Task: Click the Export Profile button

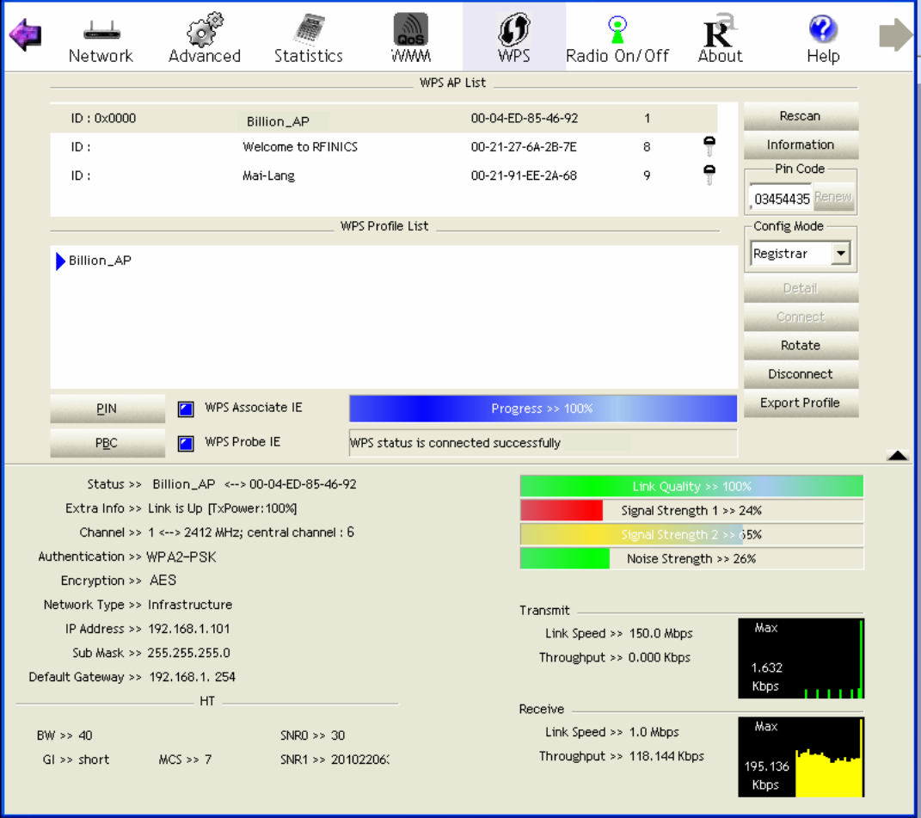Action: tap(800, 403)
